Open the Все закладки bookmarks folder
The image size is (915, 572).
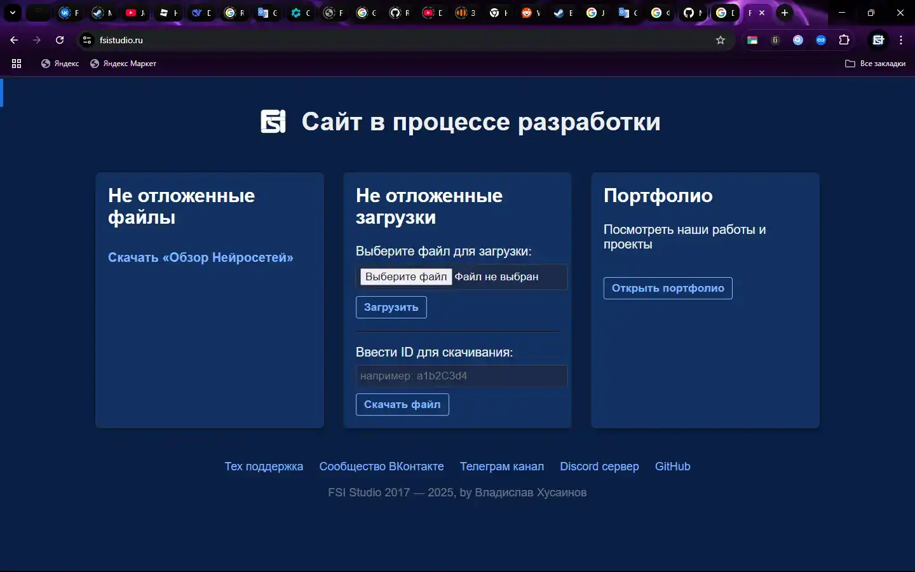point(875,64)
